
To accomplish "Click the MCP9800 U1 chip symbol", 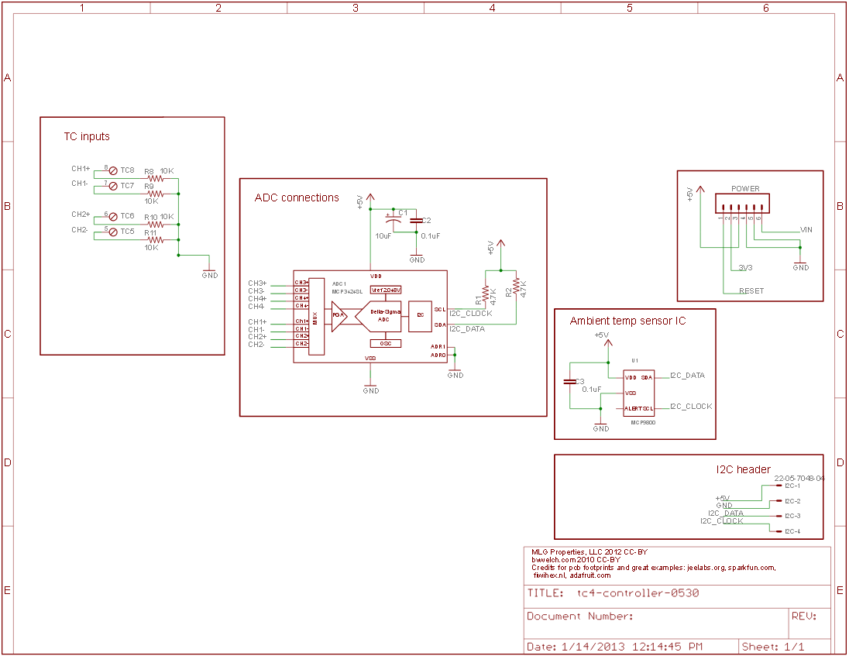I will (x=639, y=393).
